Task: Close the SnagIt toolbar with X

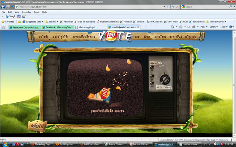Action: [x=3, y=16]
